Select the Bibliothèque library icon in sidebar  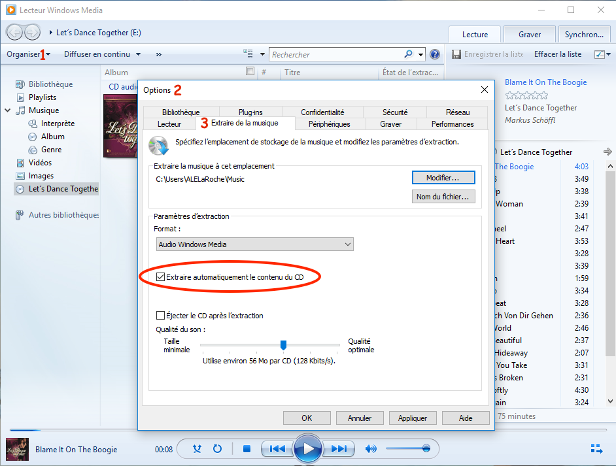click(20, 84)
